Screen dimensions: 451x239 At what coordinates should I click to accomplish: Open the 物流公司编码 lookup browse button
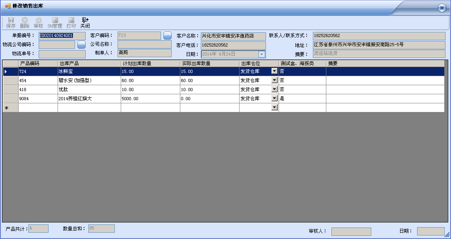(81, 45)
